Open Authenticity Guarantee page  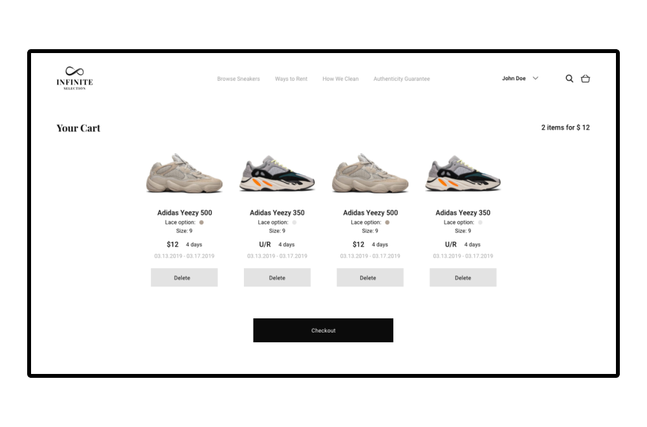tap(402, 79)
